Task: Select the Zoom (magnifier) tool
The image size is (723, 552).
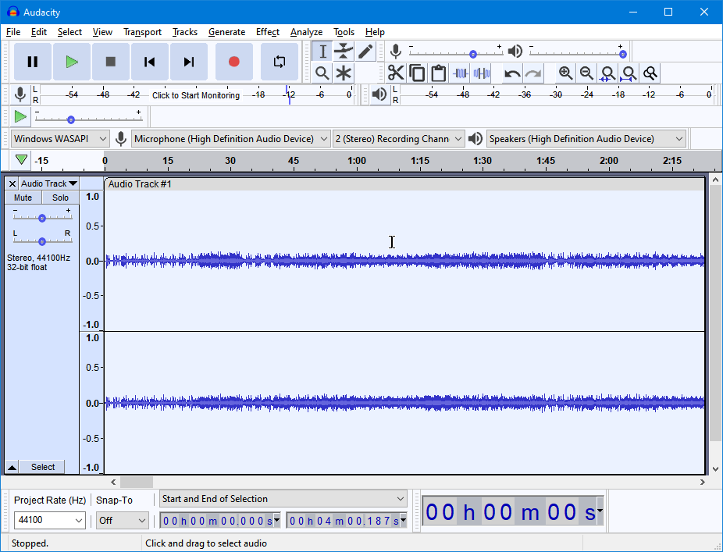Action: coord(322,73)
